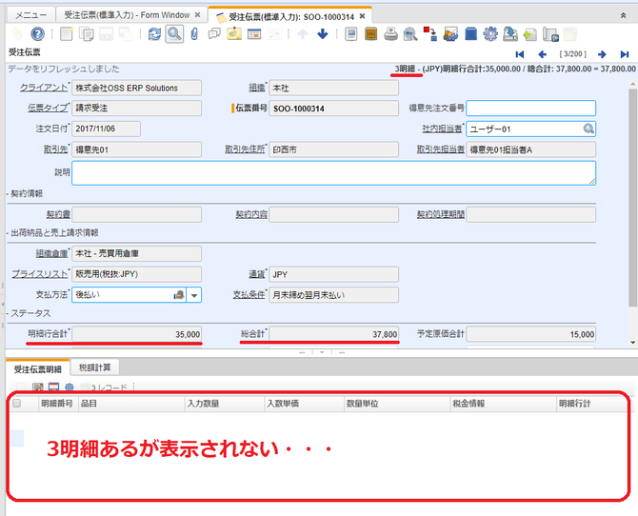
Task: Click the 支払条件 label link
Action: pos(249,294)
